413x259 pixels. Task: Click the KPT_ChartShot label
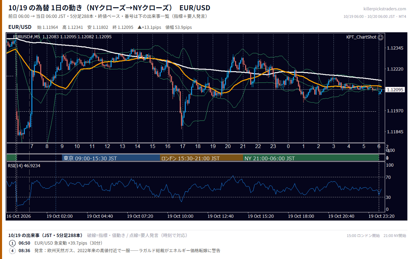pyautogui.click(x=361, y=37)
